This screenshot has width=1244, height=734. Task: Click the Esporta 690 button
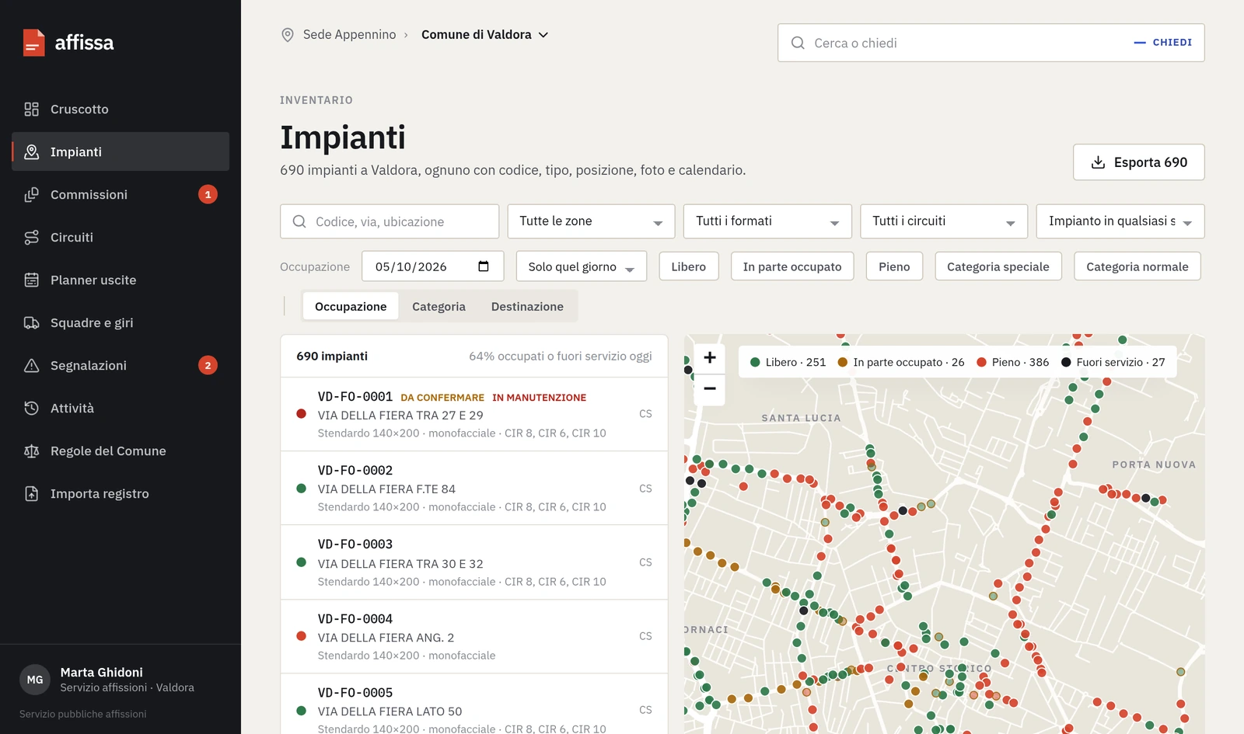(1139, 162)
